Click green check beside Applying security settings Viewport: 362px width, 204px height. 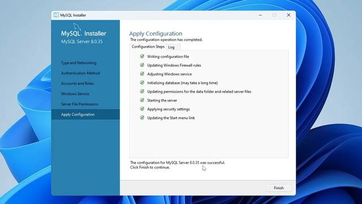(142, 109)
